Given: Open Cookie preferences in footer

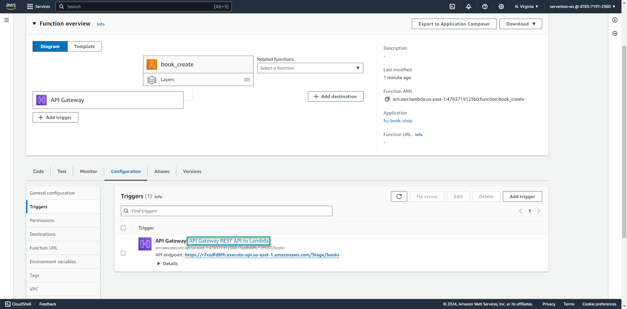Looking at the screenshot, I should point(599,304).
